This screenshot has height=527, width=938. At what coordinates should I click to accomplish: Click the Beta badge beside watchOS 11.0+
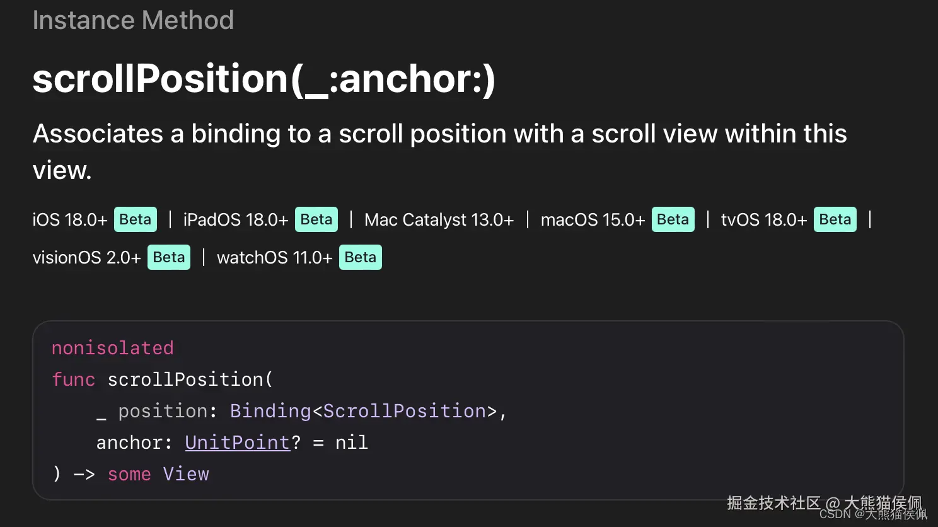pyautogui.click(x=361, y=257)
